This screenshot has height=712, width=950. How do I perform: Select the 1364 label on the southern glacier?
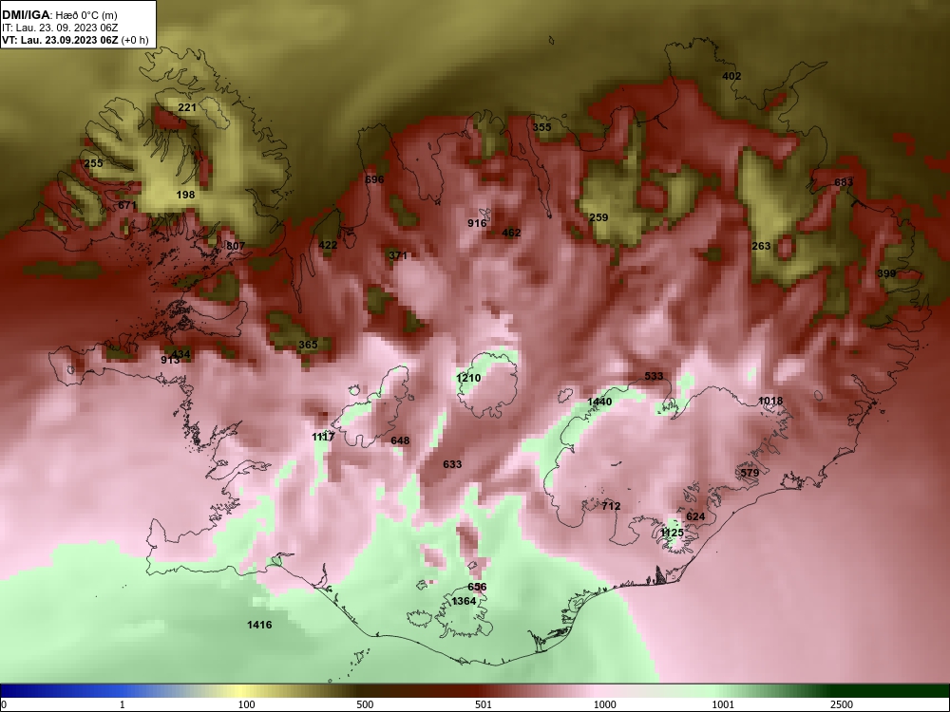[464, 601]
